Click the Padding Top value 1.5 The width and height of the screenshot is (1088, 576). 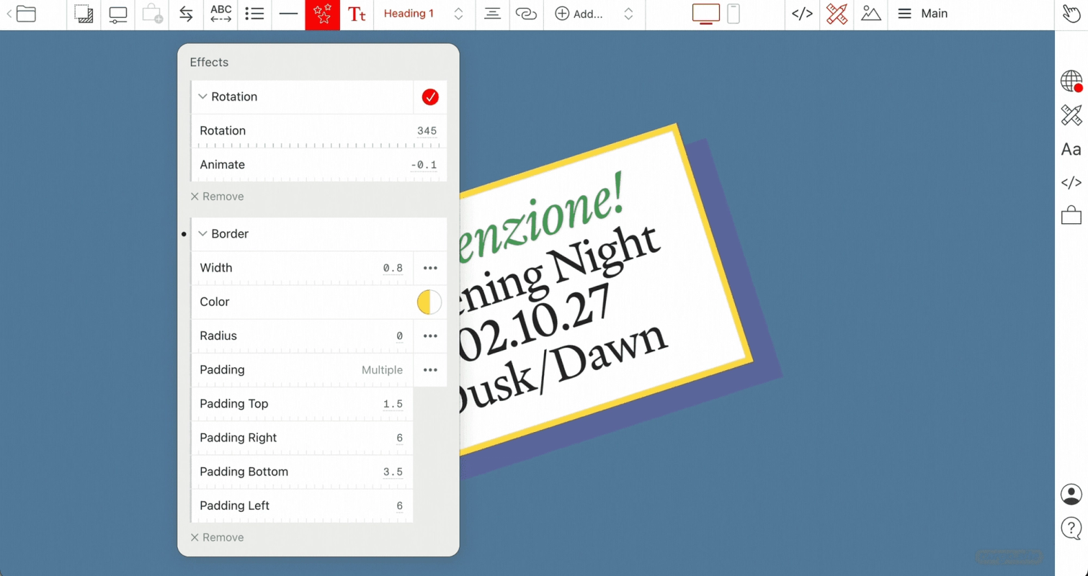tap(393, 404)
